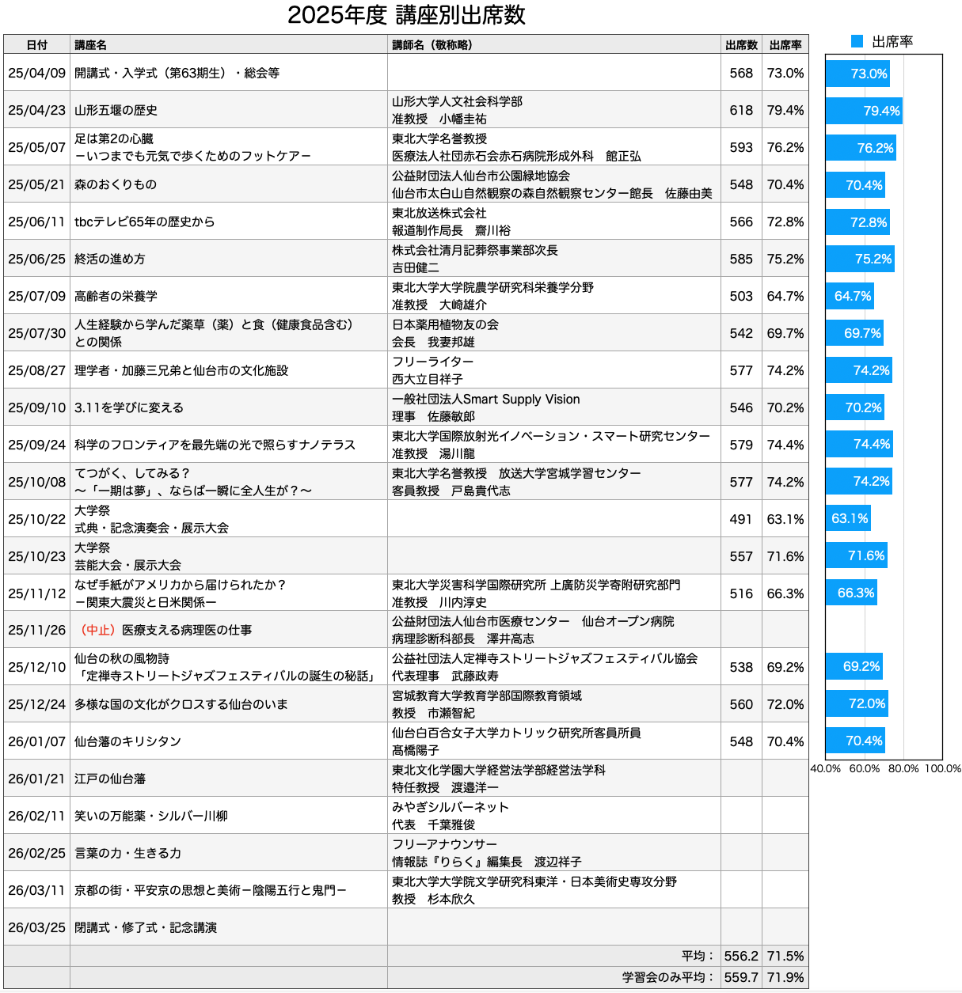Click the title 2025年度 講座別出席数
The image size is (962, 993).
coord(406,15)
